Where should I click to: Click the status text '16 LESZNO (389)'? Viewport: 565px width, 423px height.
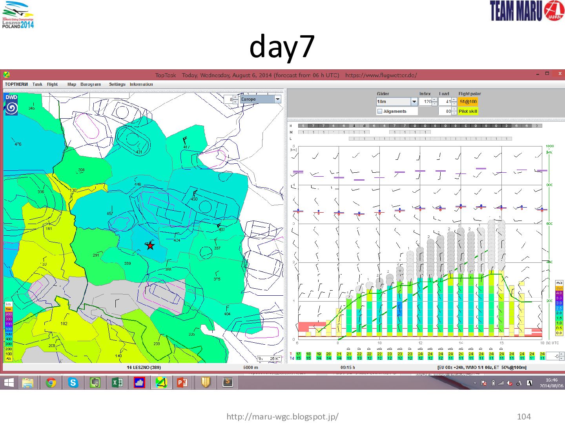(144, 367)
